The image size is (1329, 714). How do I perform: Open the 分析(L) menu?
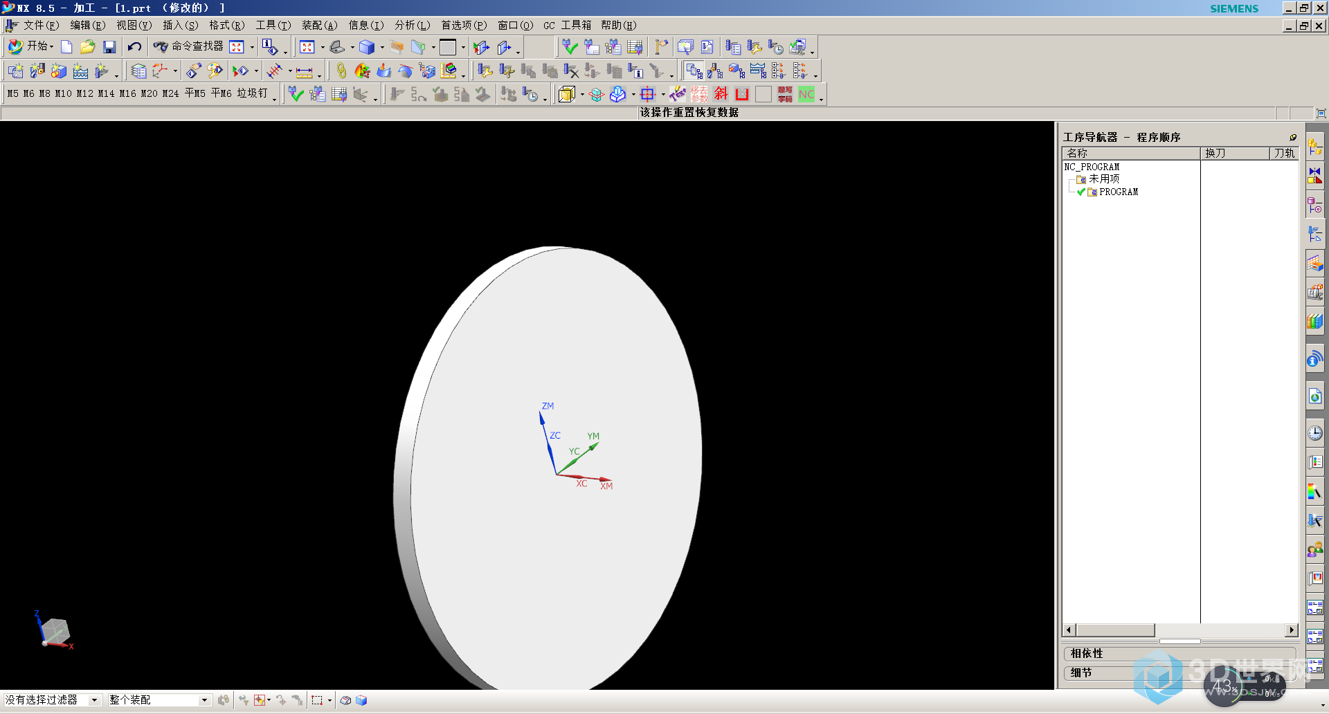click(412, 26)
